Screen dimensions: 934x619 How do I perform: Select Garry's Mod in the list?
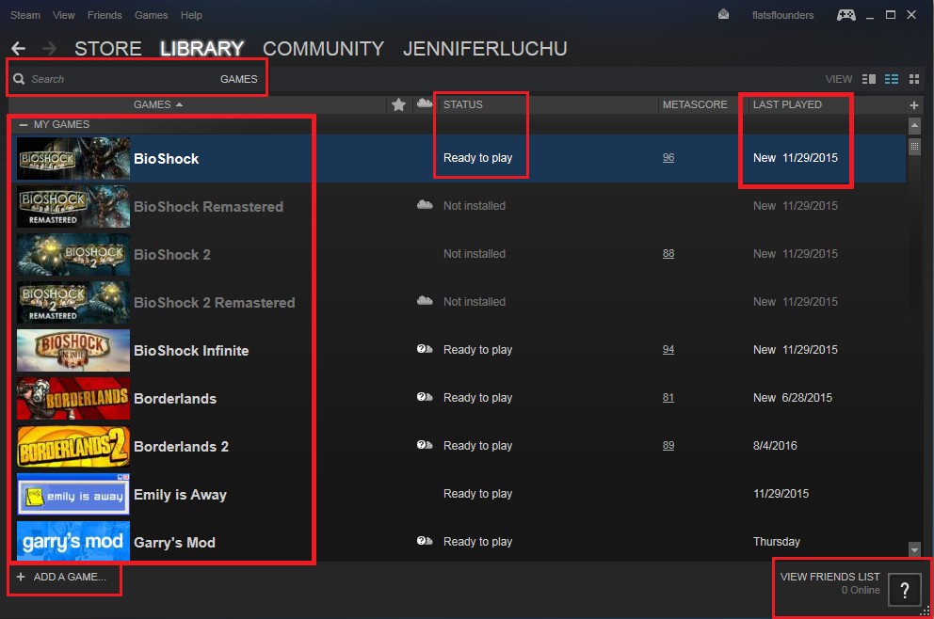click(459, 540)
